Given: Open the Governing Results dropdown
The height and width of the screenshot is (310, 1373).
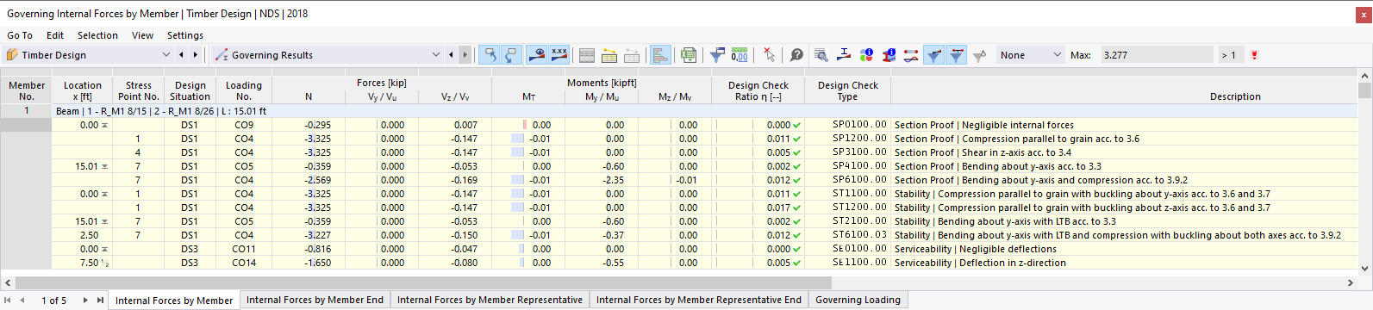Looking at the screenshot, I should [x=328, y=55].
